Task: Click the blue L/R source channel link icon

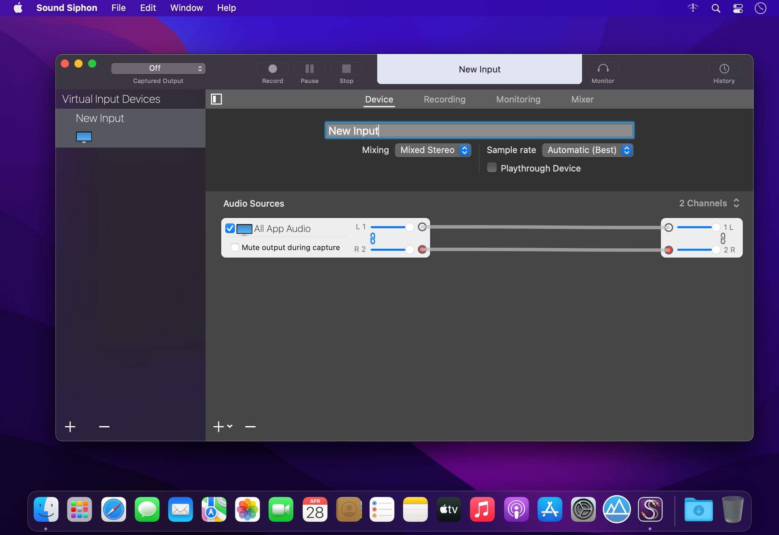Action: [372, 238]
